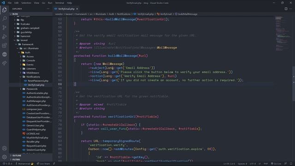Open the Search view in activity bar
Screen dimensions: 295x166
point(5,18)
